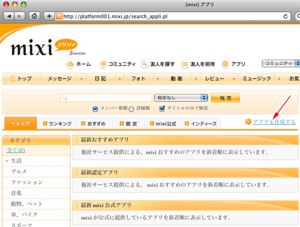
Task: Select the ファッション category row
Action: [x=36, y=183]
